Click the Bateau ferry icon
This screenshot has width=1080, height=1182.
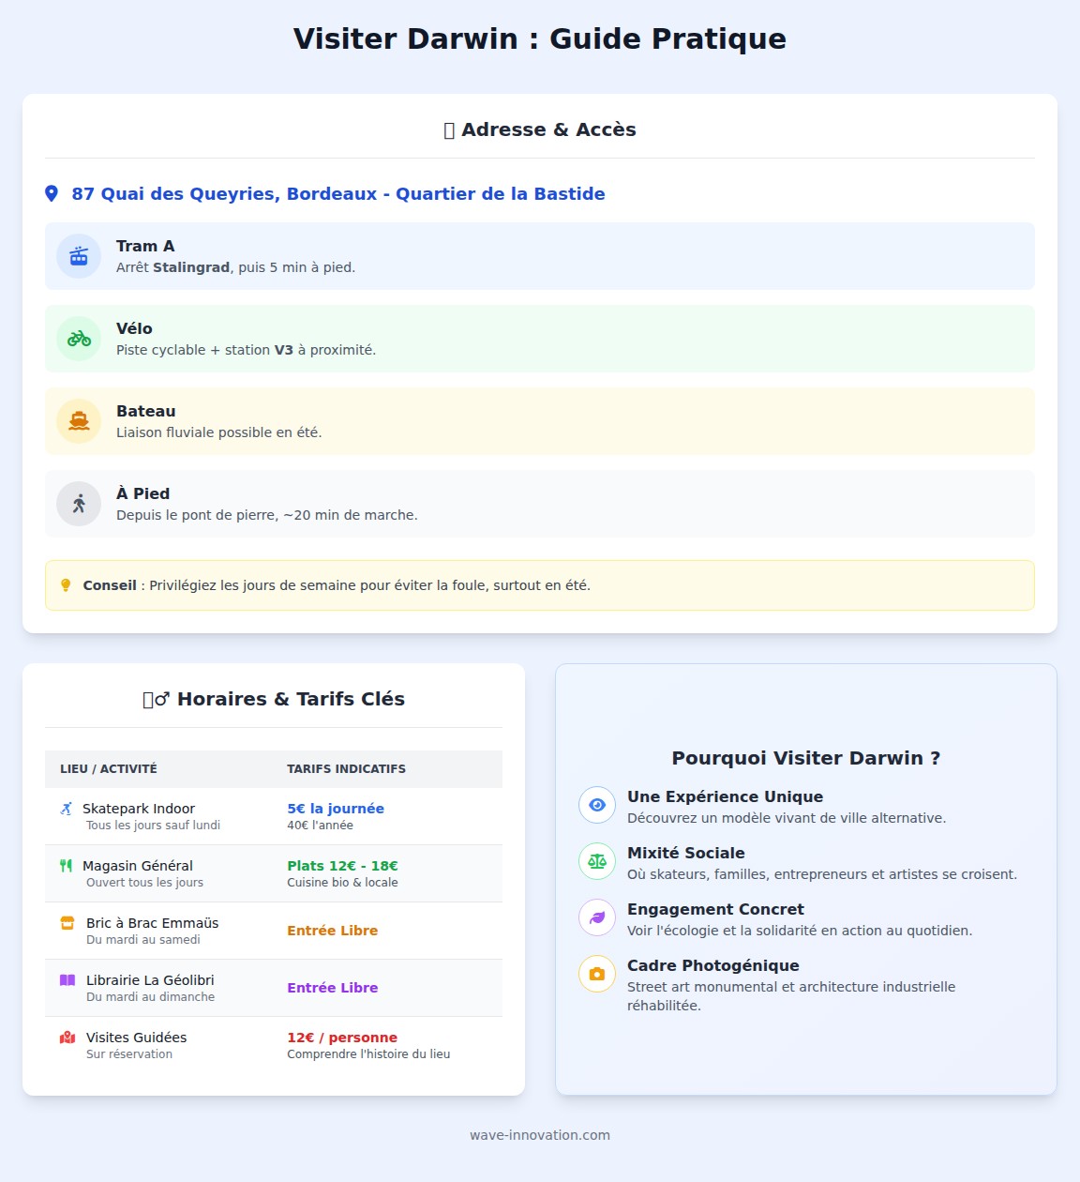78,420
